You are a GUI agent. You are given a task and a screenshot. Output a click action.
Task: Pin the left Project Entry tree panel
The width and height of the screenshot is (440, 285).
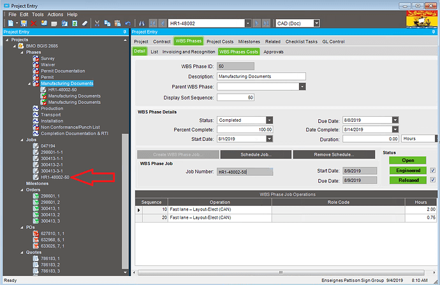(x=125, y=32)
